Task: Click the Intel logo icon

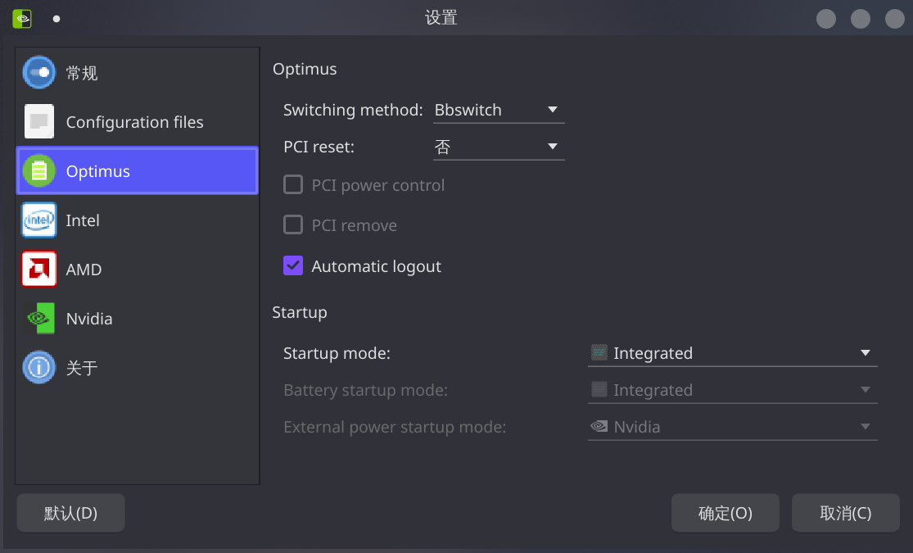Action: pyautogui.click(x=39, y=220)
